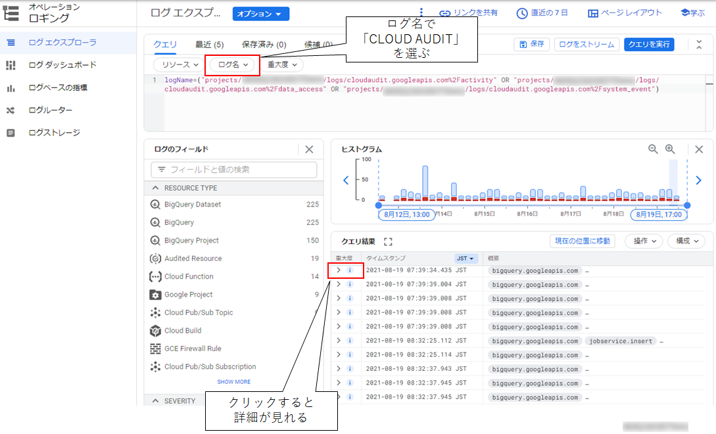Open ログベースの指標 in sidebar
This screenshot has width=716, height=434.
58,87
